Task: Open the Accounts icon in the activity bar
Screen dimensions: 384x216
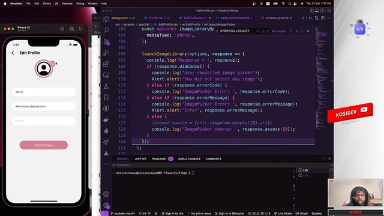Action: click(x=106, y=194)
